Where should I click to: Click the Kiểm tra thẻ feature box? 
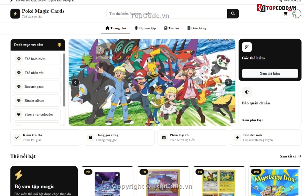45,138
